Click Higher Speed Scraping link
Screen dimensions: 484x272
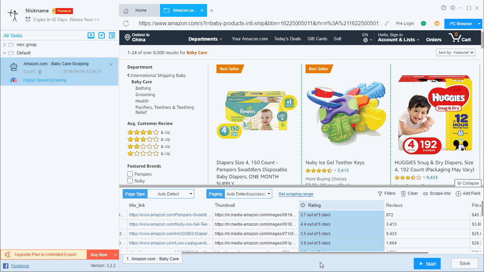tap(45, 80)
